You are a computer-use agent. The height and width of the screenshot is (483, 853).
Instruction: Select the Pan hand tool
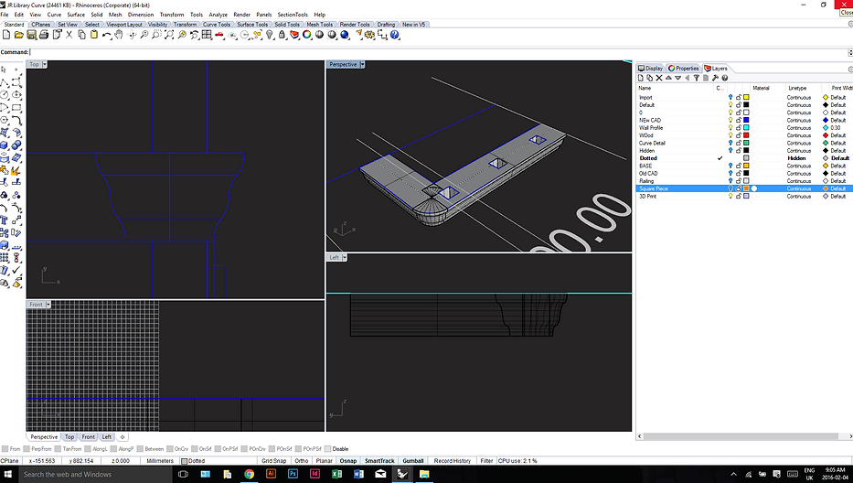119,35
